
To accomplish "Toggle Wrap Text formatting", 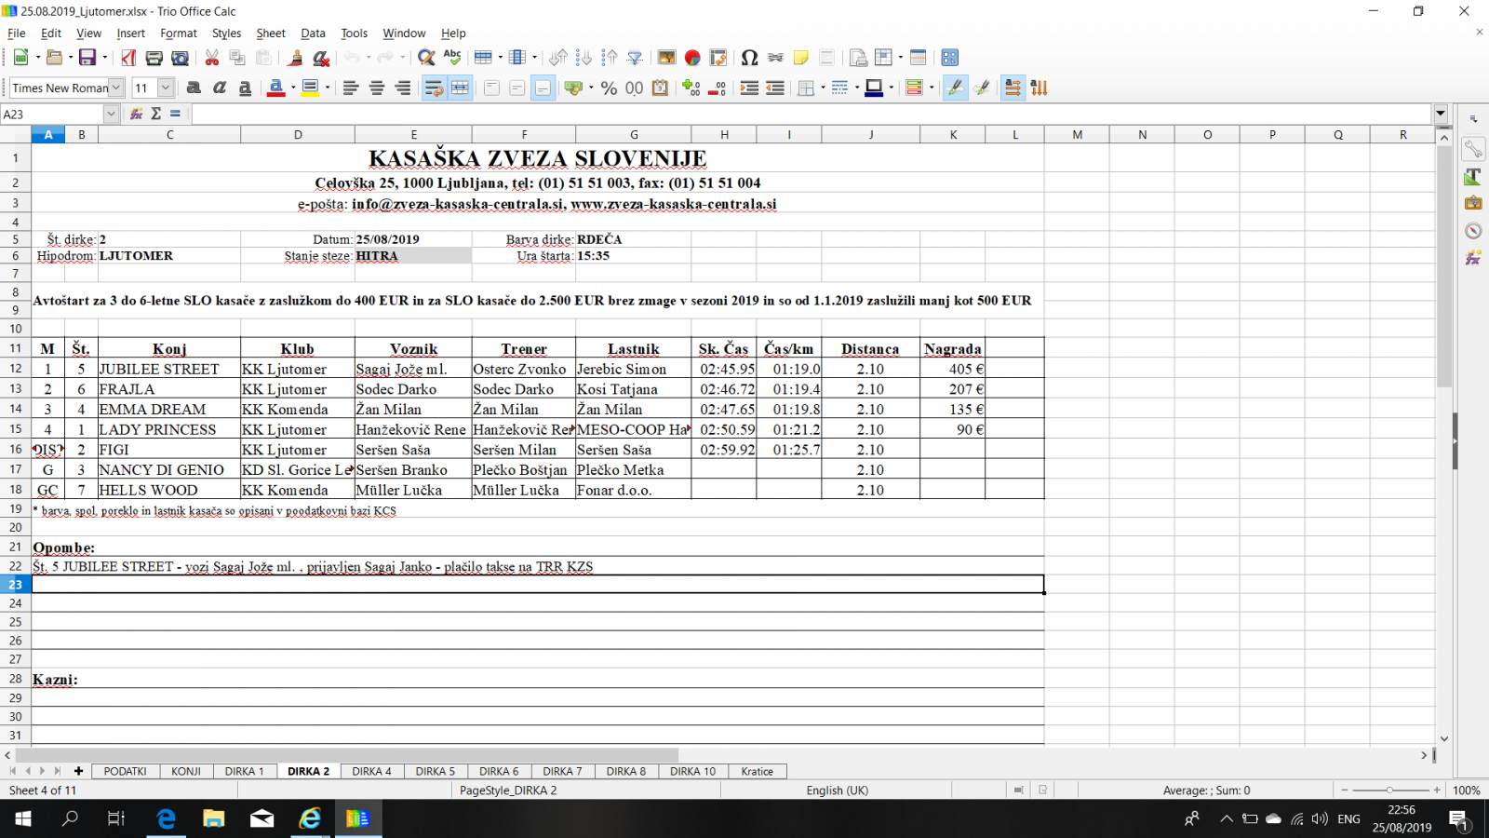I will (434, 88).
